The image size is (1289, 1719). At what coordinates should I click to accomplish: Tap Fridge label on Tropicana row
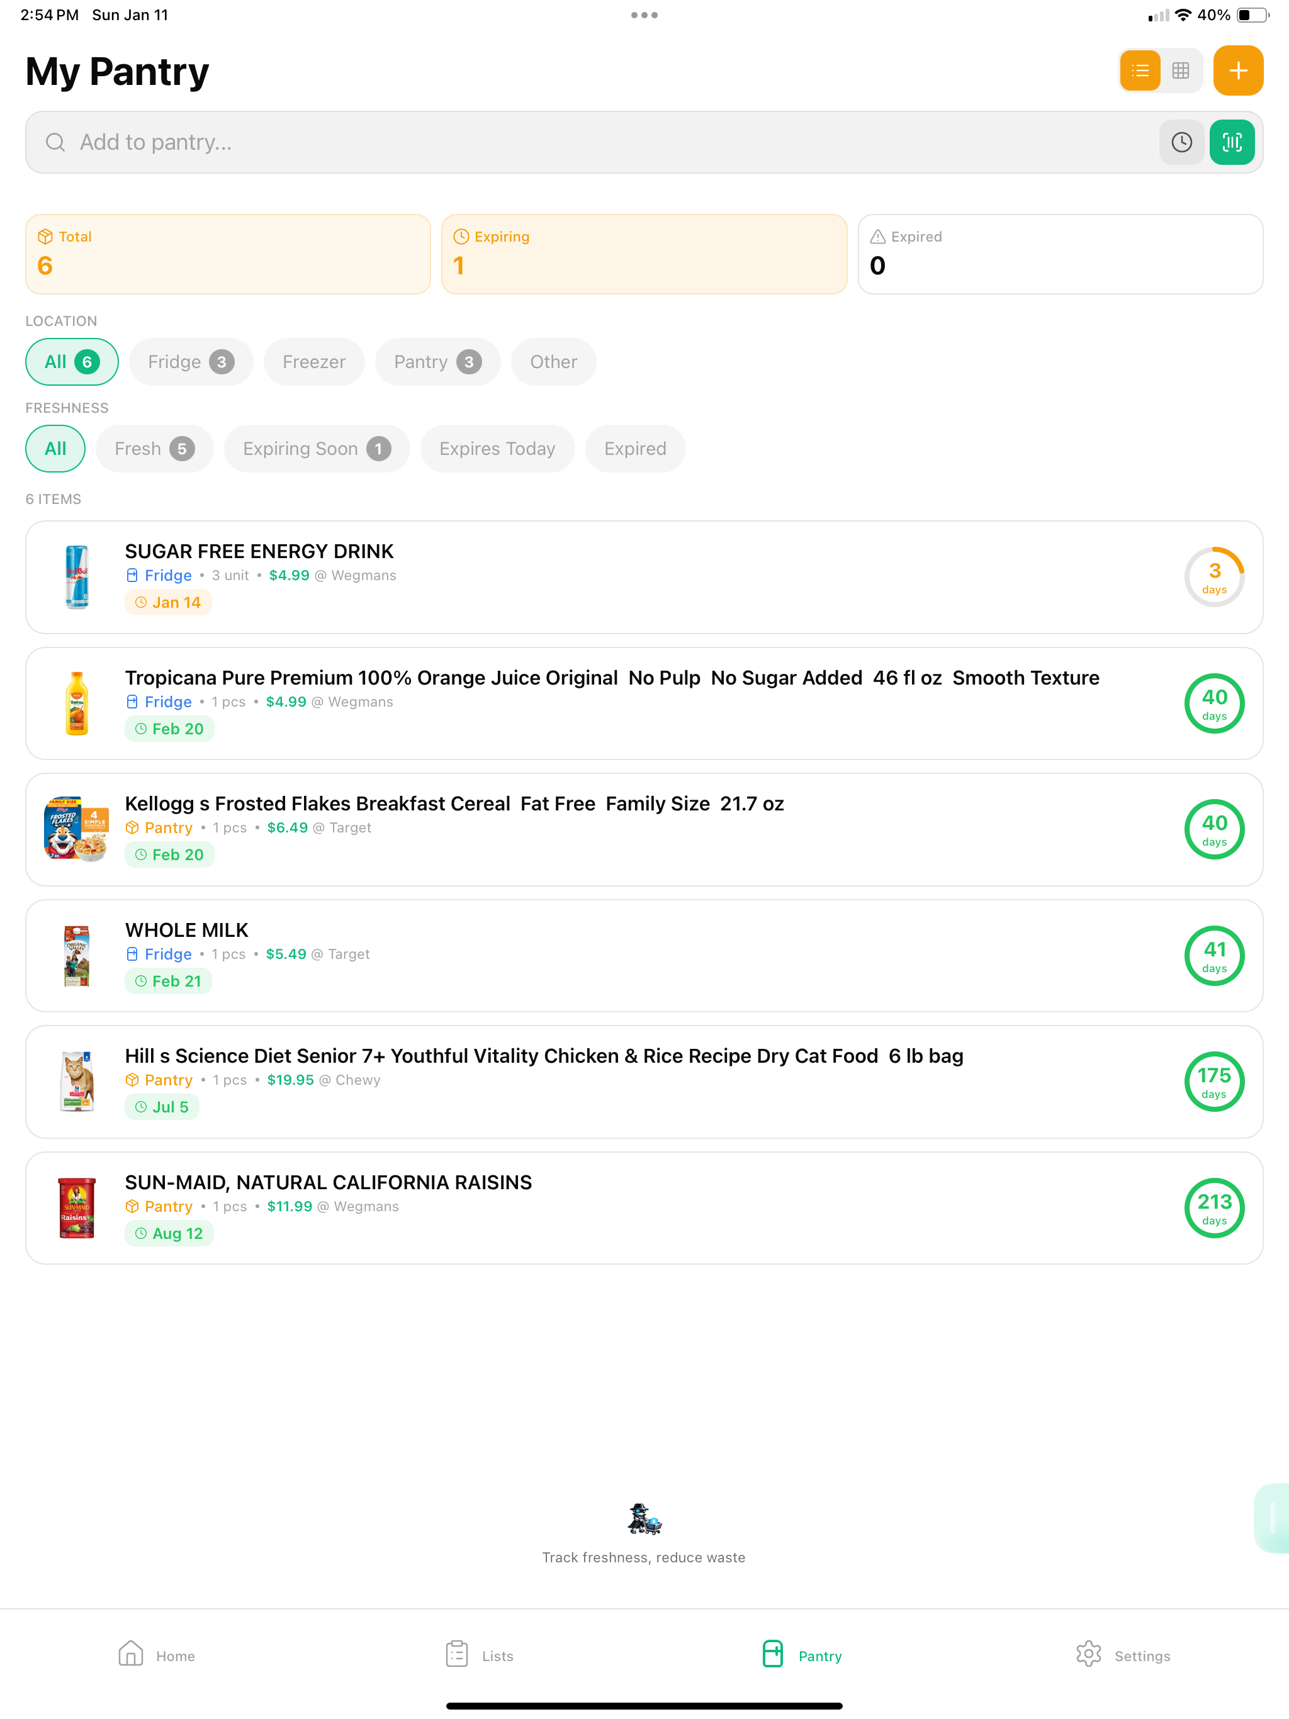click(159, 703)
